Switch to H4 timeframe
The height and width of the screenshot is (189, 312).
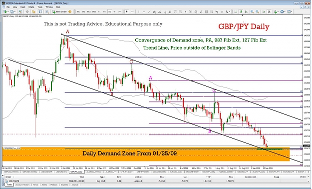[104, 12]
